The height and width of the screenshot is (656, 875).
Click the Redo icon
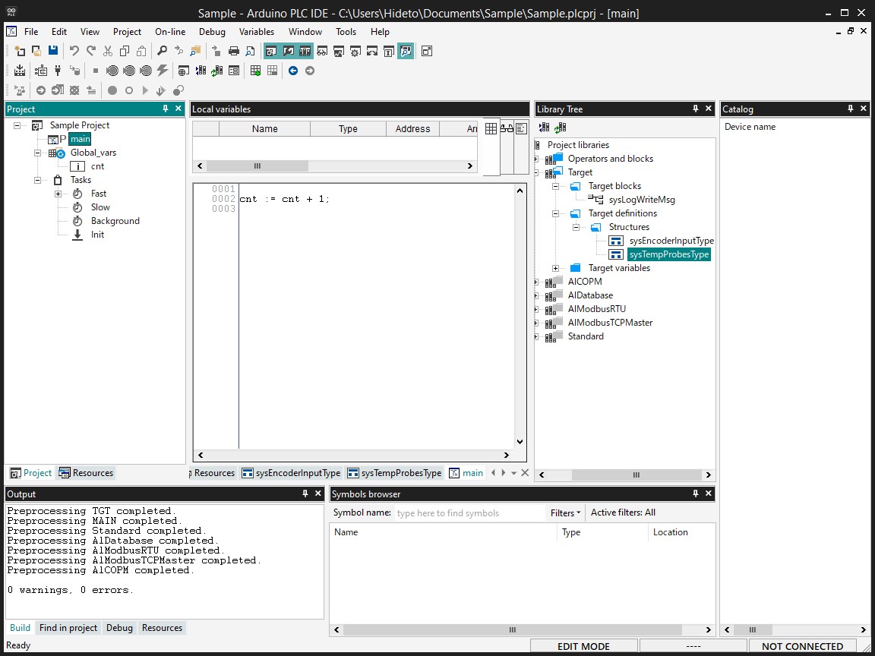click(x=91, y=51)
